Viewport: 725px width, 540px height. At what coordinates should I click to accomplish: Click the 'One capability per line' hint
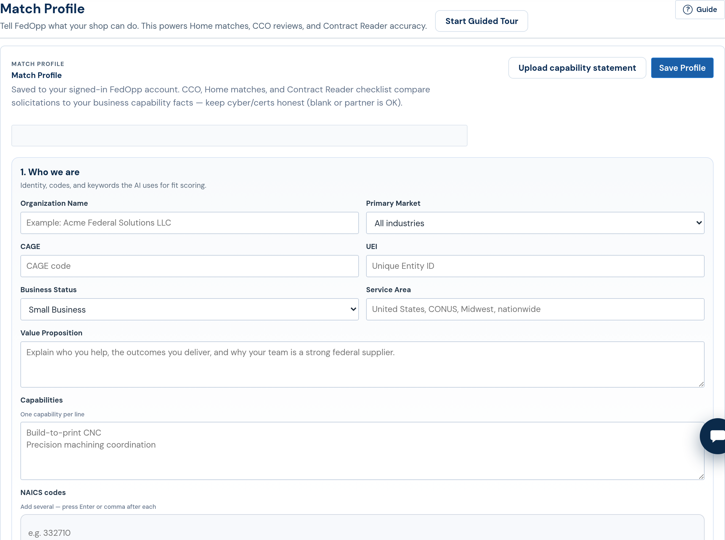[52, 414]
